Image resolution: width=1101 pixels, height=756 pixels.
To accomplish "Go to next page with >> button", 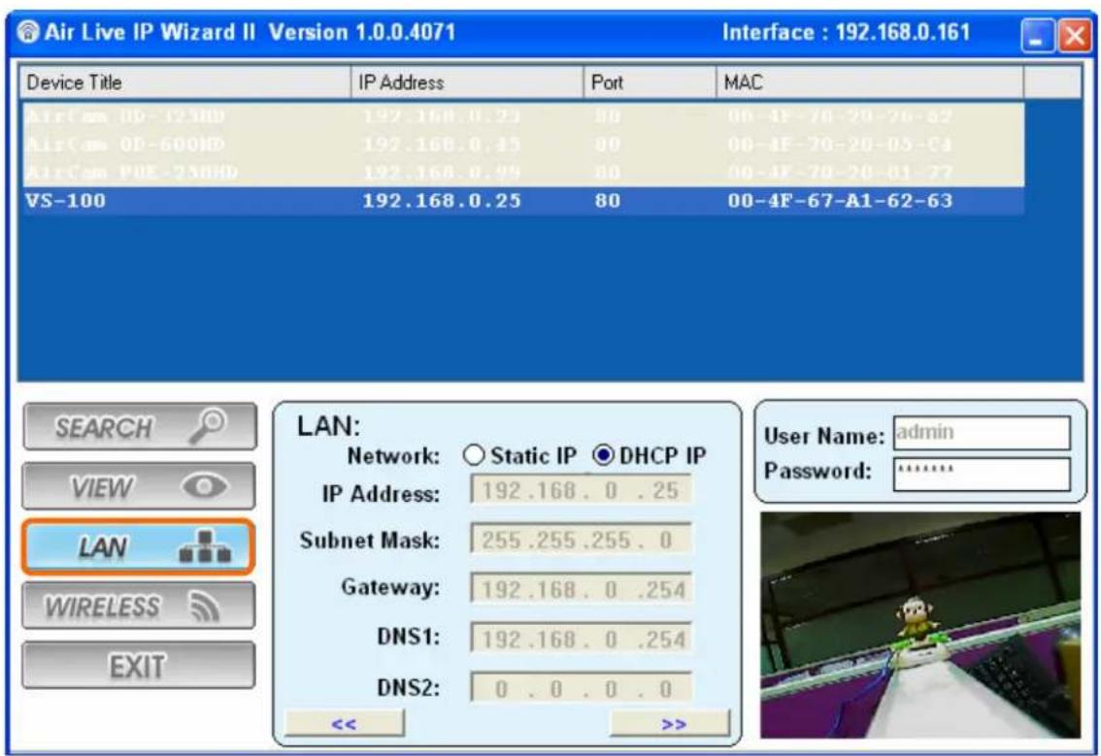I will coord(671,723).
